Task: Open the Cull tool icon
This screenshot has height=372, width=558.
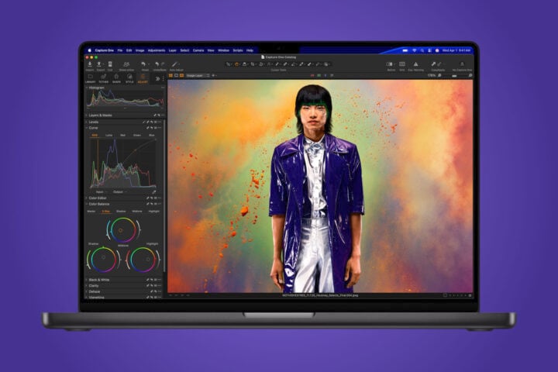Action: click(110, 64)
